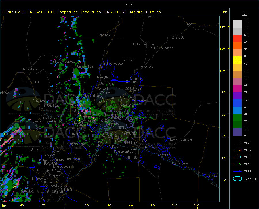Pick the light gray 80-70 dBZ swatch
This screenshot has width=259, height=209.
pos(237,24)
